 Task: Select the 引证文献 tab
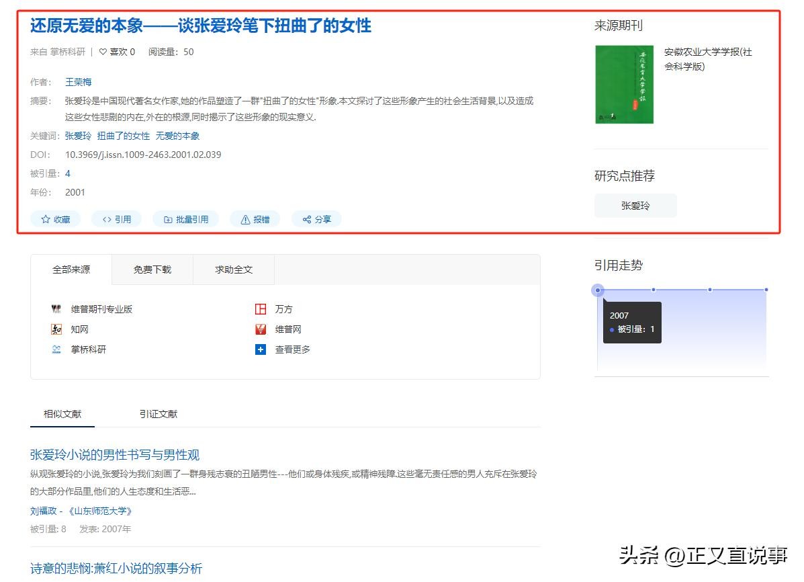click(x=159, y=414)
